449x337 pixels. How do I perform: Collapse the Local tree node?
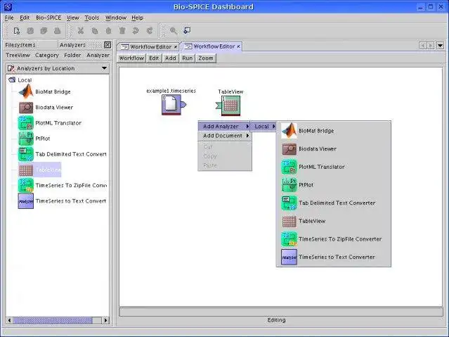11,80
